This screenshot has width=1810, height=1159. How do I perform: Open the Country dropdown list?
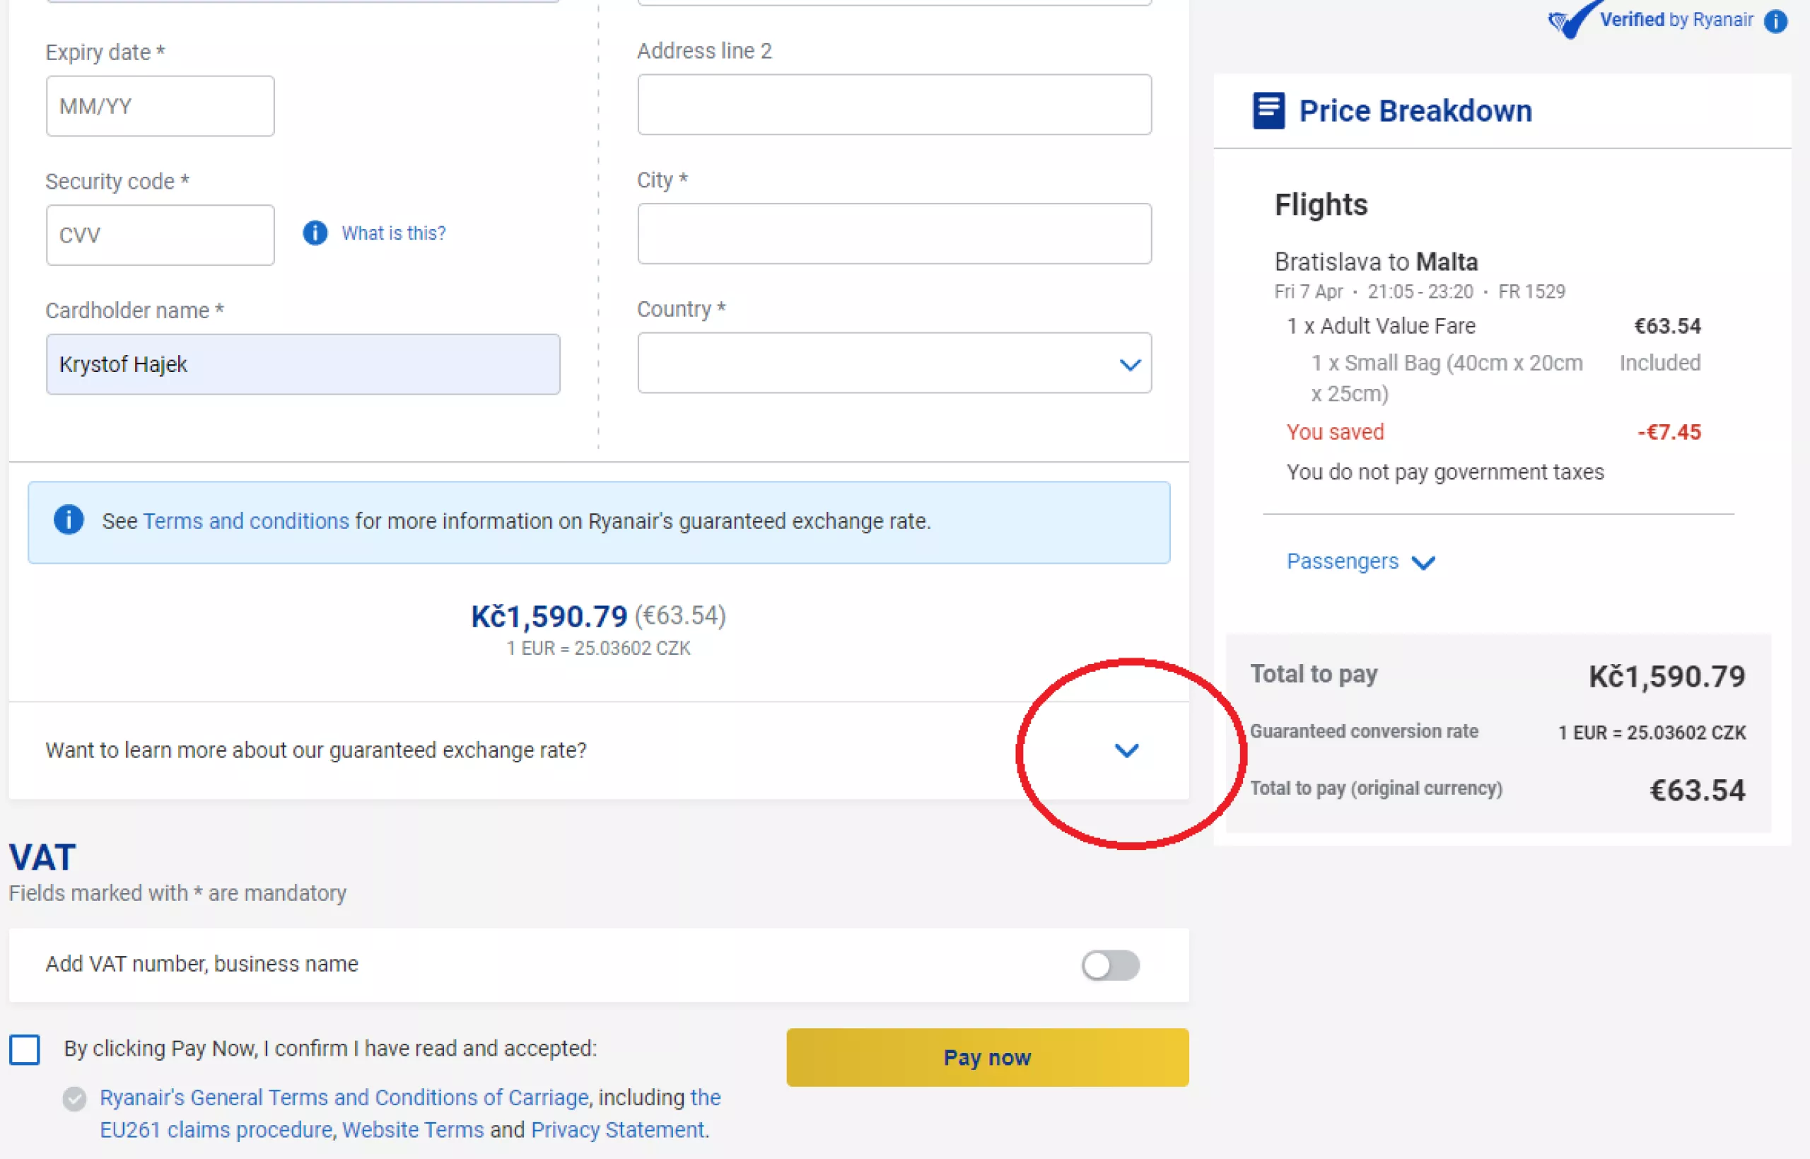tap(894, 363)
